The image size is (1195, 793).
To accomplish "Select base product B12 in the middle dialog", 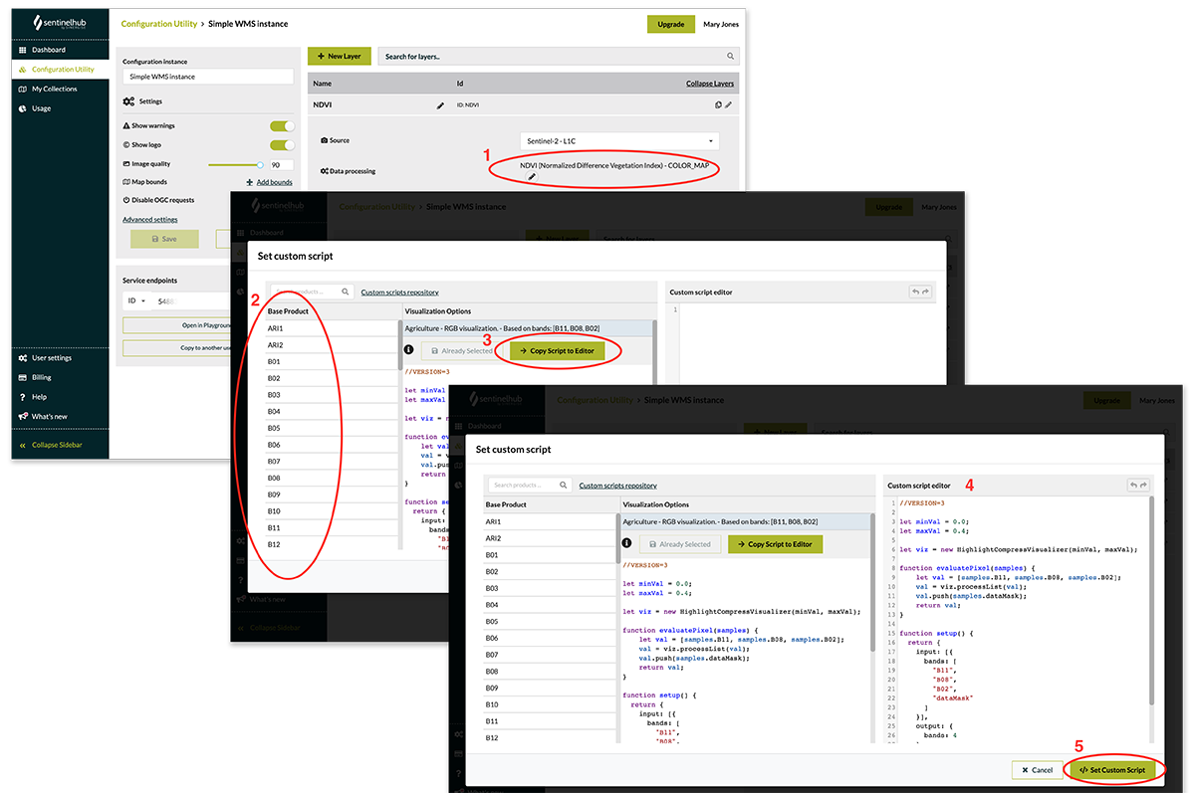I will pos(333,544).
